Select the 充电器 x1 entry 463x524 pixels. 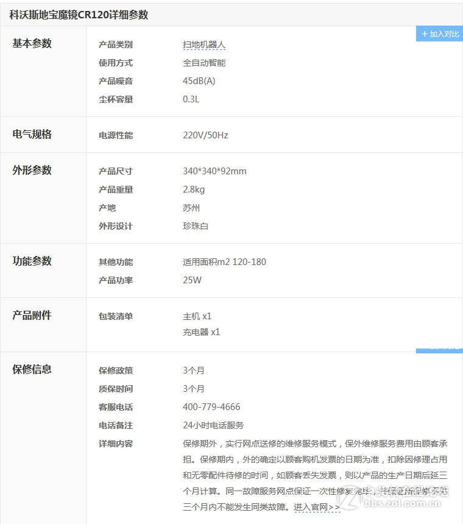202,332
